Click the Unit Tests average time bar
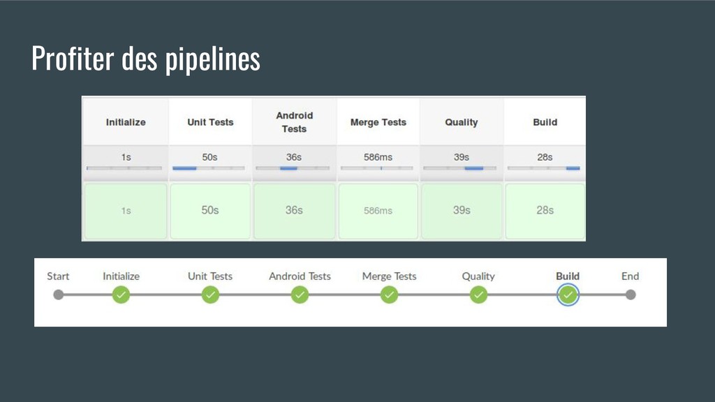 coord(209,168)
